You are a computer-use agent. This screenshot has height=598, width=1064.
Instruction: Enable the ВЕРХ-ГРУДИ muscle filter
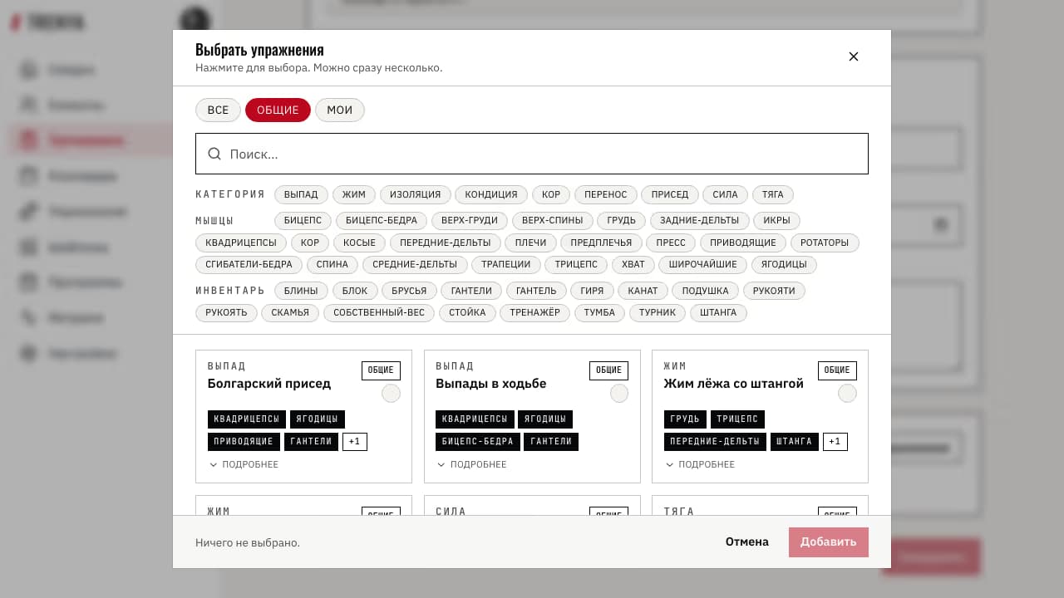470,220
